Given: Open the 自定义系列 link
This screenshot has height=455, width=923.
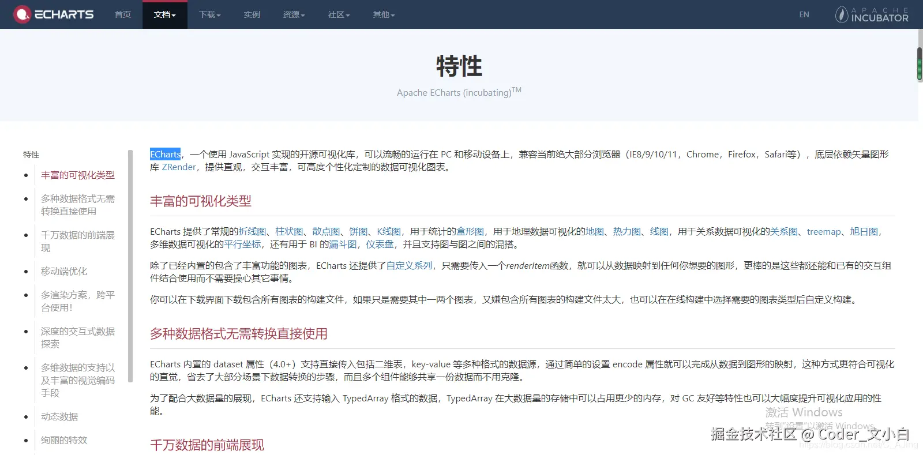Looking at the screenshot, I should [409, 265].
